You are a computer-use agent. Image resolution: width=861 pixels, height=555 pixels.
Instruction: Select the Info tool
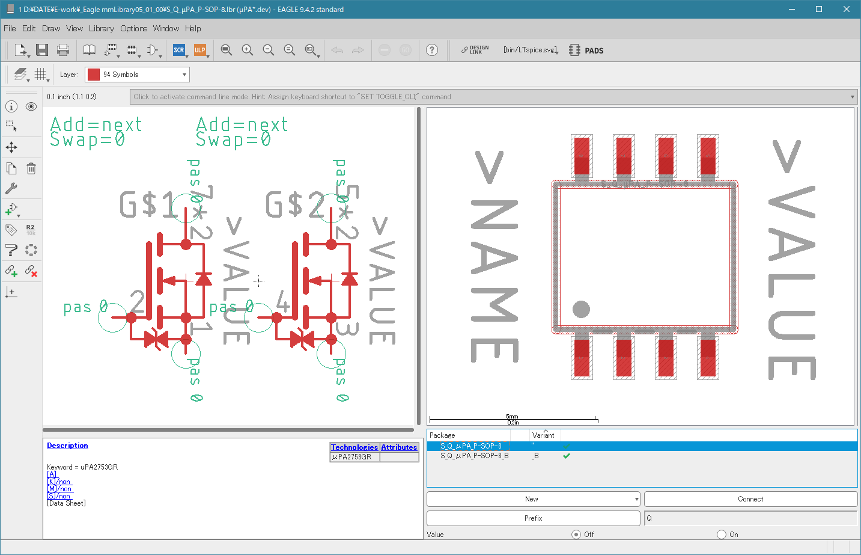[x=11, y=106]
